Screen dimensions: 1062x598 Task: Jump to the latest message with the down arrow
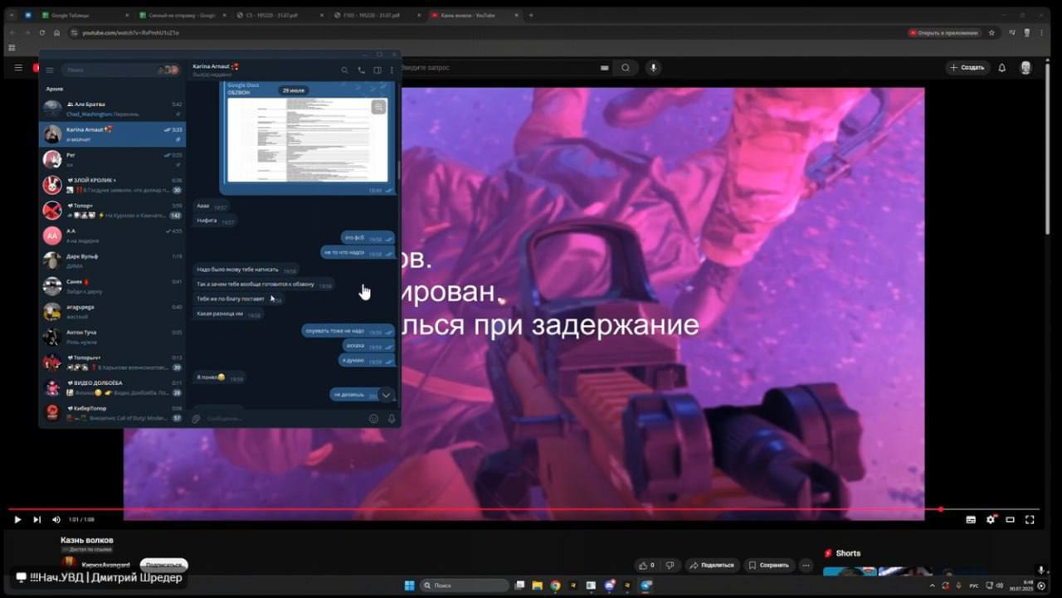pos(386,395)
